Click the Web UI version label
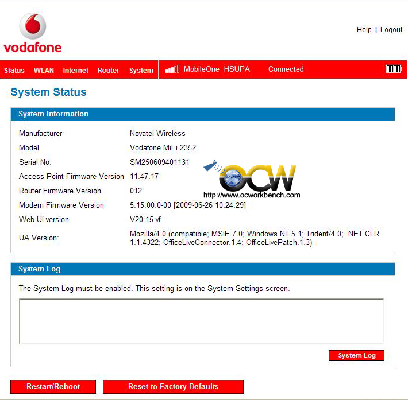The width and height of the screenshot is (408, 400). coord(44,220)
